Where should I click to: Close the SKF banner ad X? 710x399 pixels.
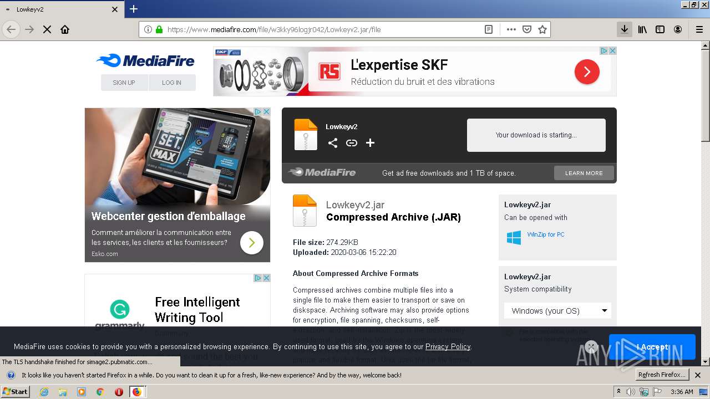612,50
